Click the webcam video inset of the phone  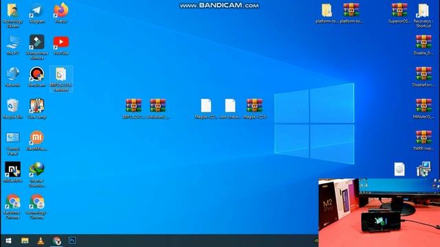pyautogui.click(x=379, y=213)
